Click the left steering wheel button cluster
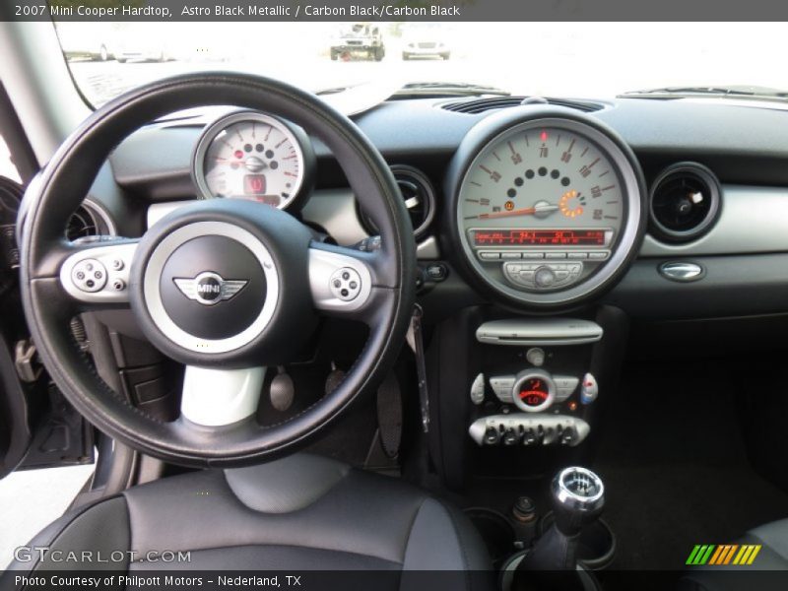This screenshot has width=788, height=591. pyautogui.click(x=98, y=274)
